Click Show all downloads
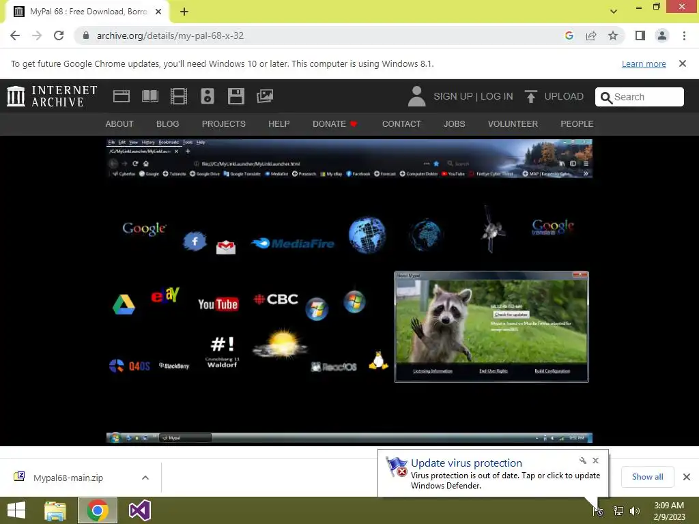The height and width of the screenshot is (524, 699). click(647, 477)
